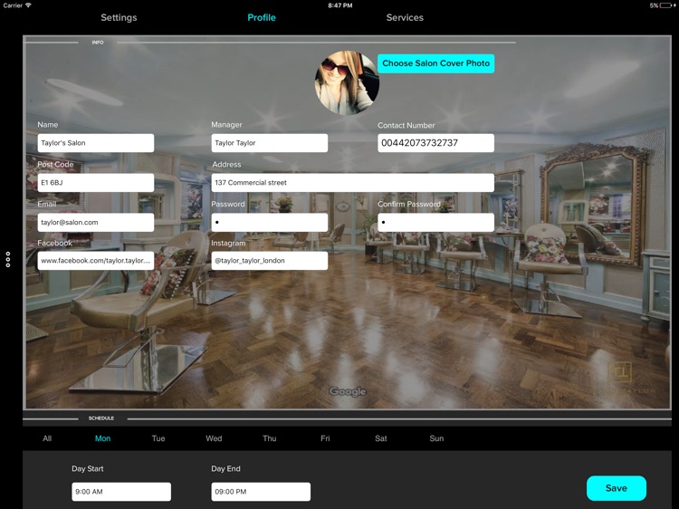This screenshot has width=679, height=509.
Task: Edit Instagram field @taylor_taylor_london
Action: tap(270, 261)
